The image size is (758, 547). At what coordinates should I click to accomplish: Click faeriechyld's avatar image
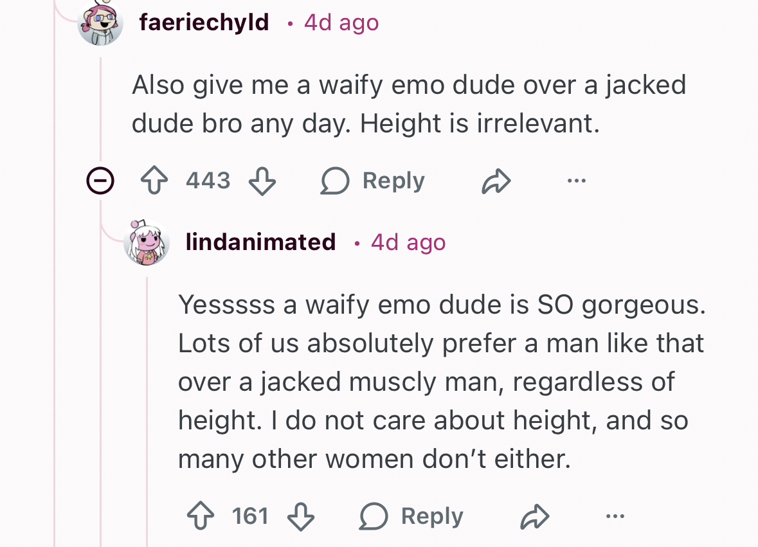[x=100, y=24]
